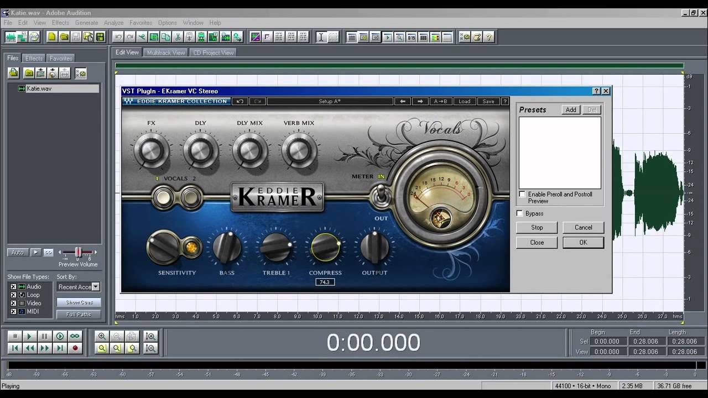Open the Sort By Recent Access dropdown
The image size is (708, 398).
[96, 287]
